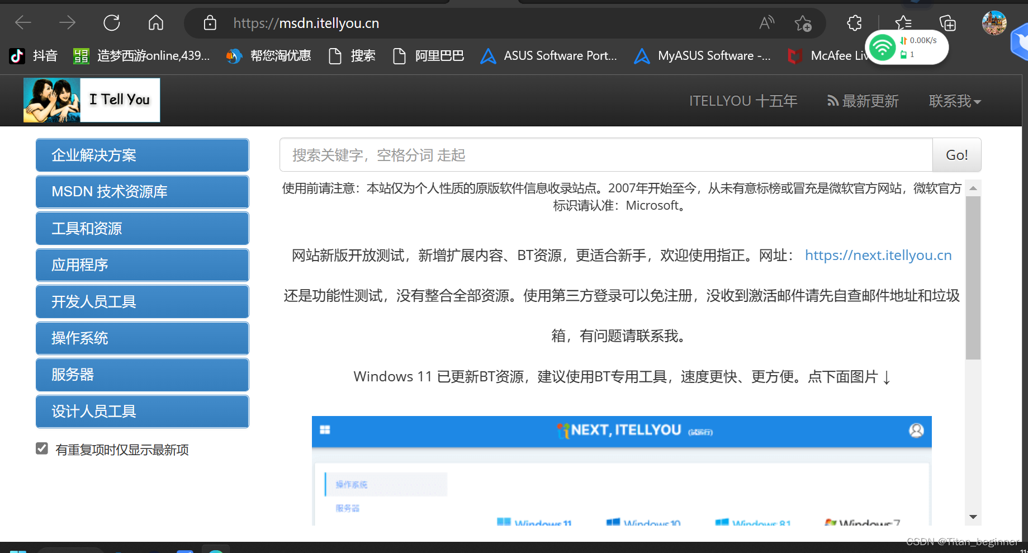Click the user icon in NEXT, ITELLYOU preview
This screenshot has width=1028, height=553.
click(x=916, y=430)
